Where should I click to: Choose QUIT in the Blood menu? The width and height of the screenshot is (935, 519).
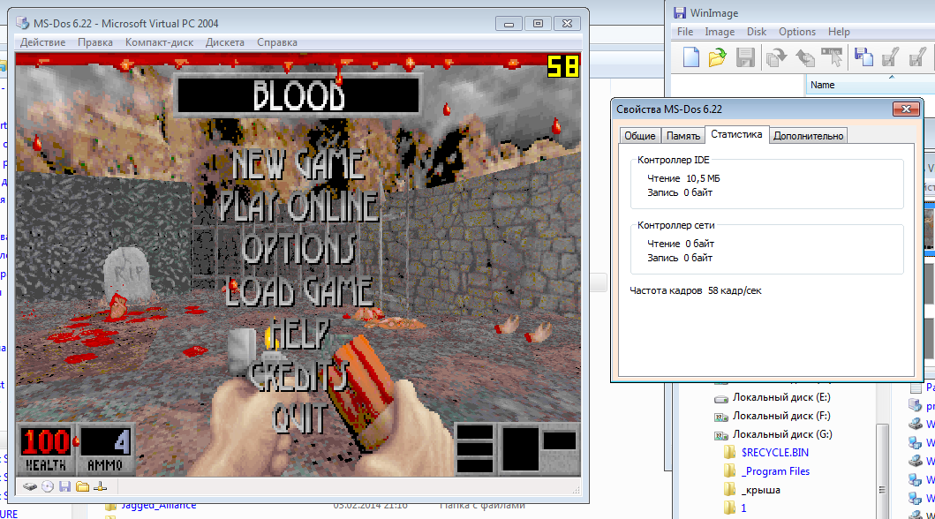tap(298, 417)
